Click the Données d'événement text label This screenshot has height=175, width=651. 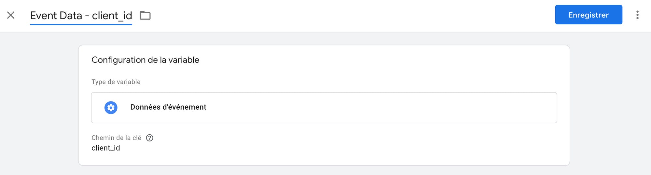168,107
